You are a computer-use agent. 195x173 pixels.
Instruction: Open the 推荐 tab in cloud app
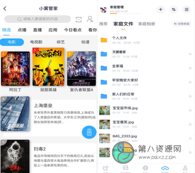pyautogui.click(x=103, y=24)
